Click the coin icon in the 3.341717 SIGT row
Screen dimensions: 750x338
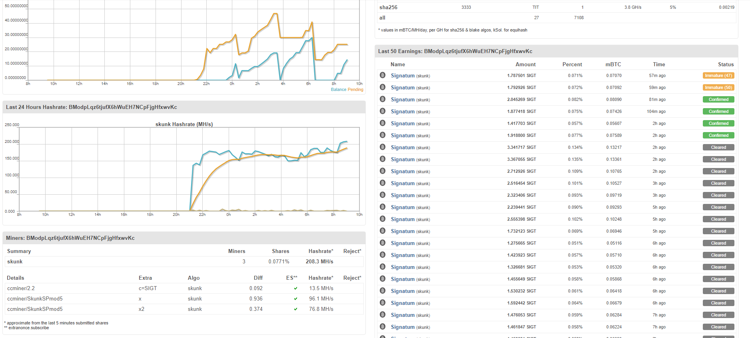tap(383, 147)
